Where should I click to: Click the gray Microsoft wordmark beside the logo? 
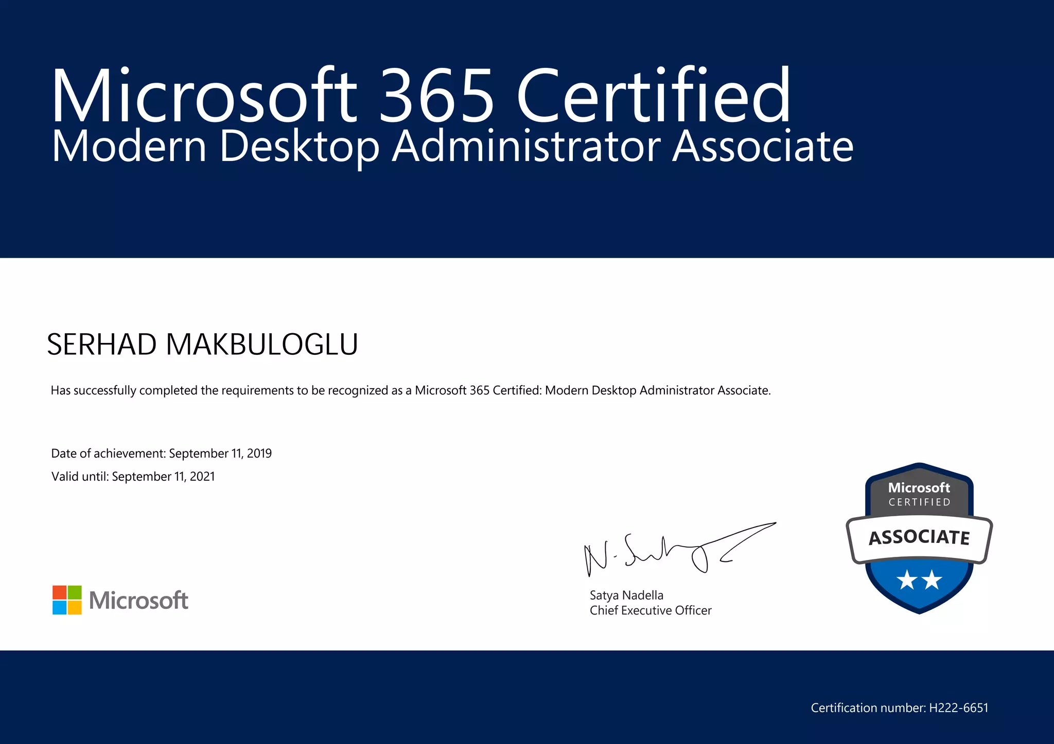point(138,601)
